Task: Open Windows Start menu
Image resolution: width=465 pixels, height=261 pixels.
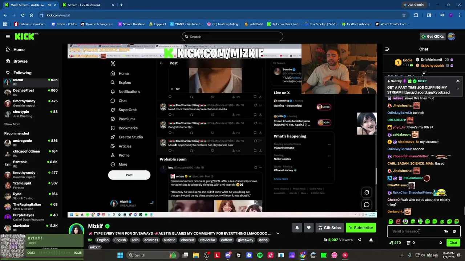Action: pyautogui.click(x=120, y=255)
